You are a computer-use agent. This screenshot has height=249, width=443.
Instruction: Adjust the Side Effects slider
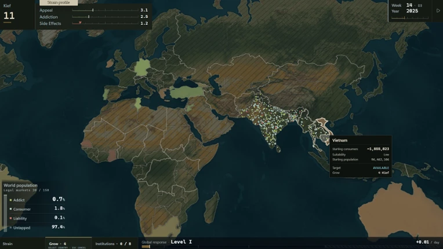(x=105, y=23)
